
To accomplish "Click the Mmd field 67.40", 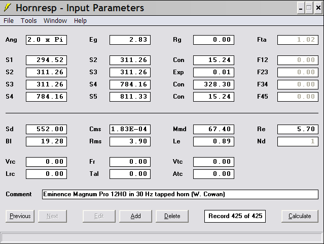I will [x=213, y=129].
